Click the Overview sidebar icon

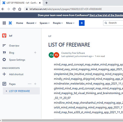pos(4,46)
